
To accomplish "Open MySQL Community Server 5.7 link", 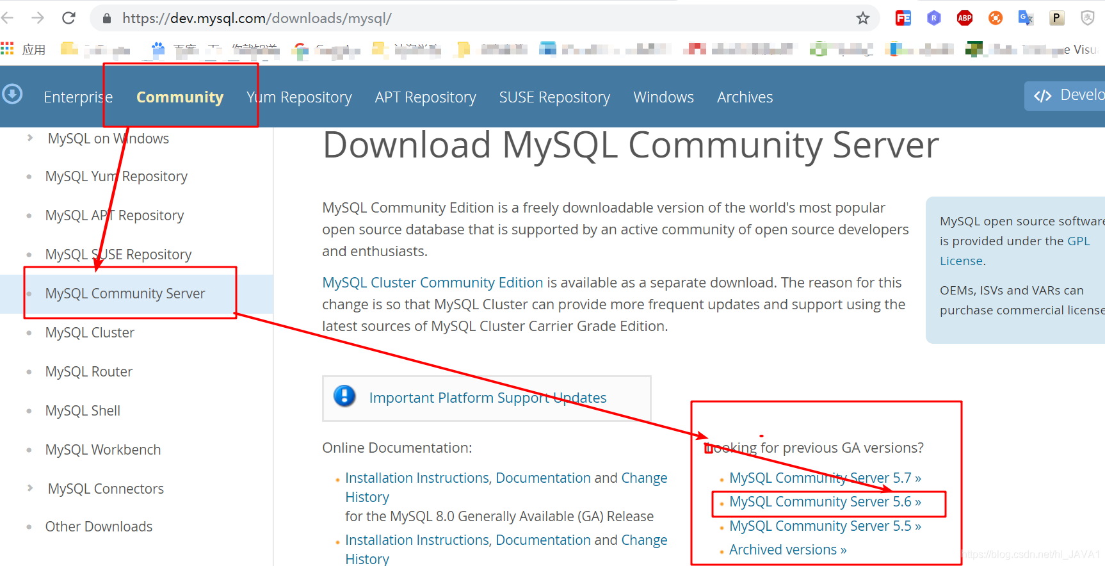I will coord(825,478).
